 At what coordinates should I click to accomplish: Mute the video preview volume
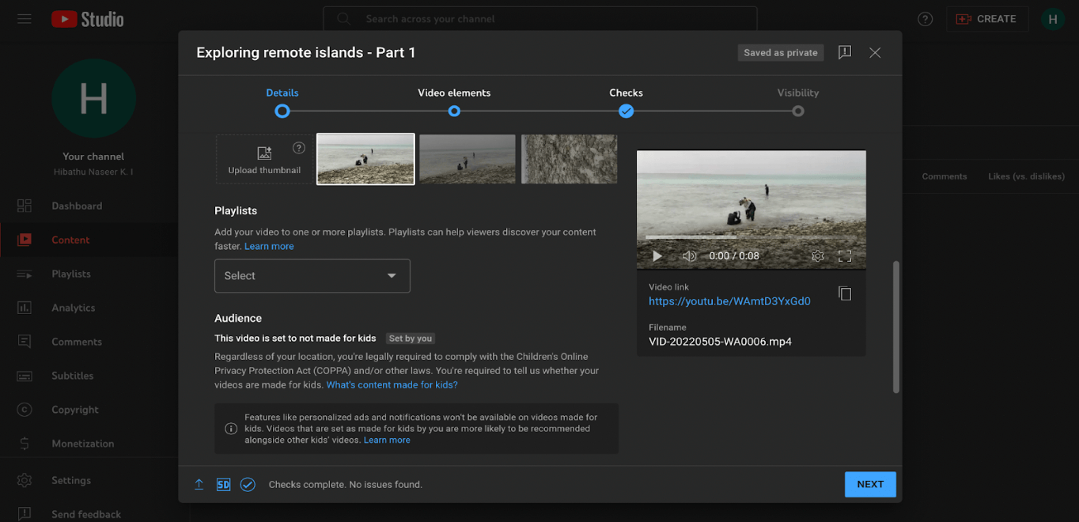pyautogui.click(x=689, y=256)
